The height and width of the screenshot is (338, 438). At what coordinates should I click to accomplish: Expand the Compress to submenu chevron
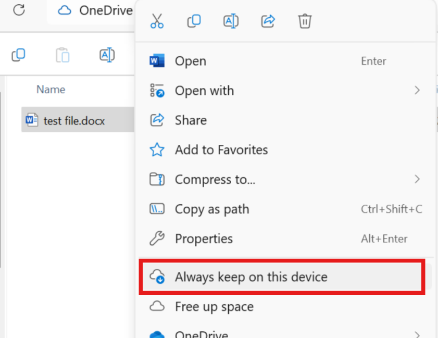[417, 179]
